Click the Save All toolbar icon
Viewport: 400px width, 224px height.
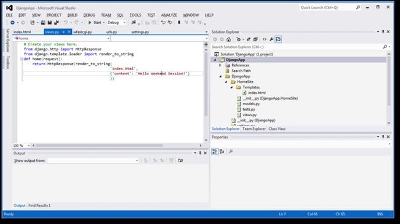(x=57, y=23)
